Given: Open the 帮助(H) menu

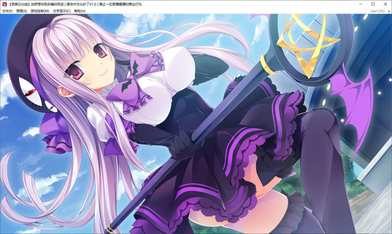Looking at the screenshot, I should click(x=80, y=11).
